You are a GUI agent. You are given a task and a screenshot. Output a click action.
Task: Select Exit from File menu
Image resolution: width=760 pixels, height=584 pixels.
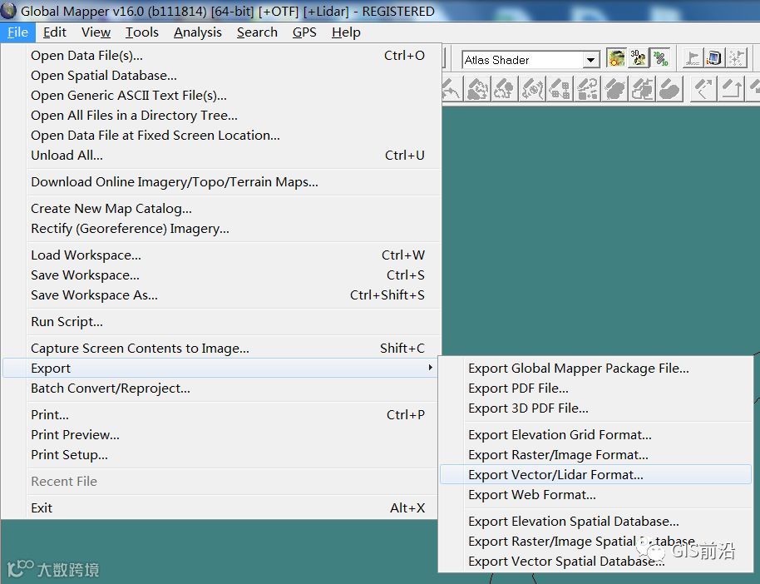tap(221, 507)
